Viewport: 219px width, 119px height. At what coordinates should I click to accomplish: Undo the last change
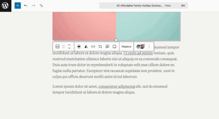point(25,5)
